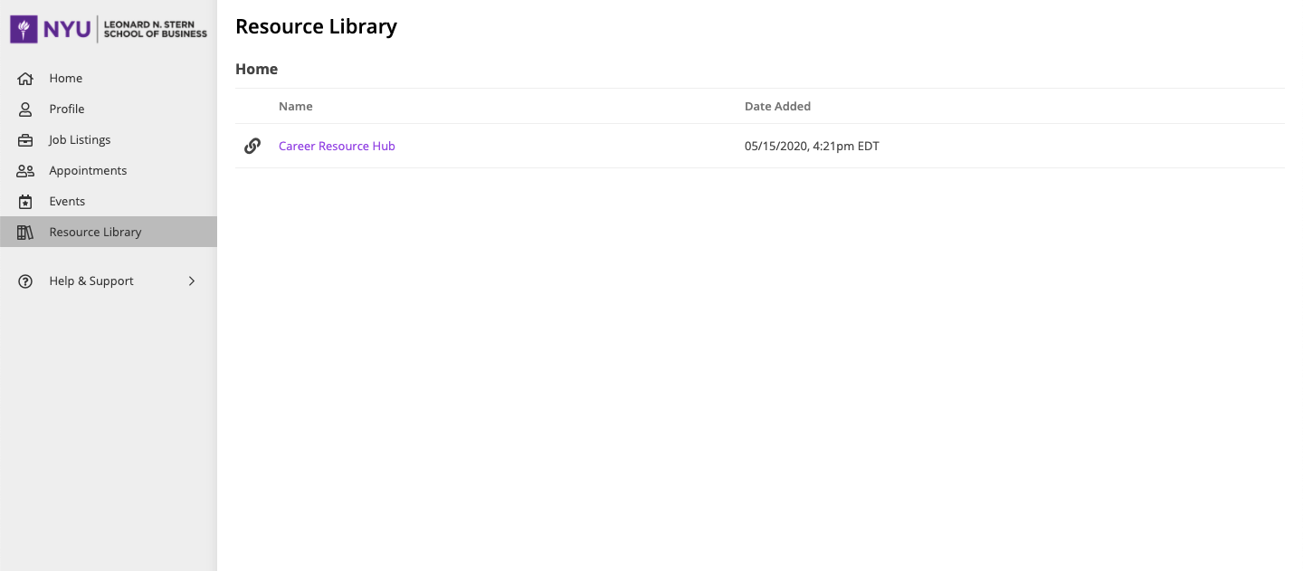Select Appointments in the sidebar
This screenshot has height=571, width=1303.
tap(88, 171)
